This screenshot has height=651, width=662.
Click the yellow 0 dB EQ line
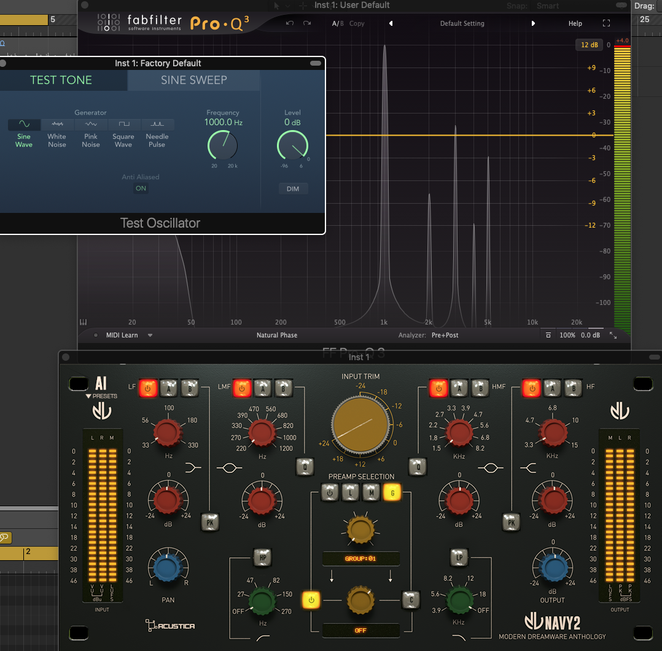pyautogui.click(x=469, y=135)
